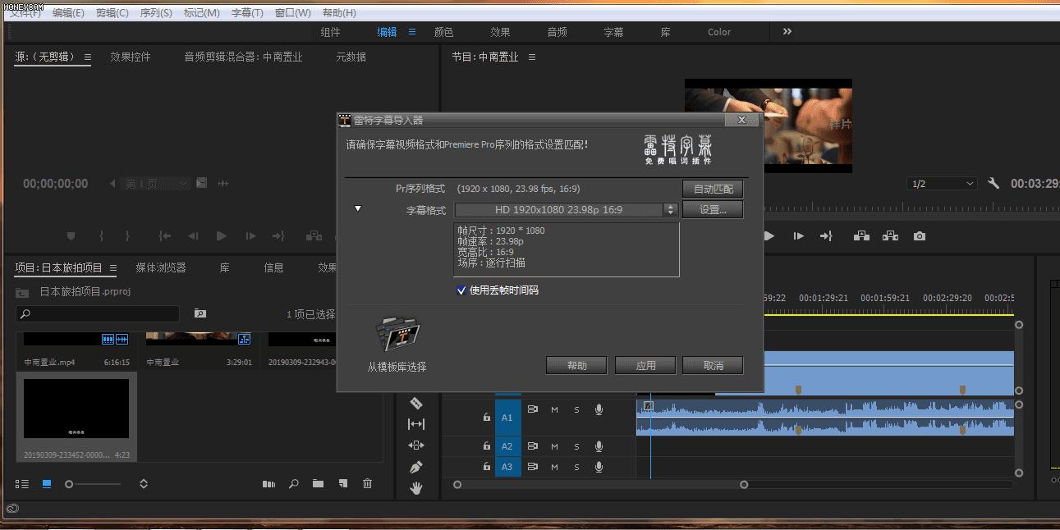Select the Pen tool

tap(416, 467)
